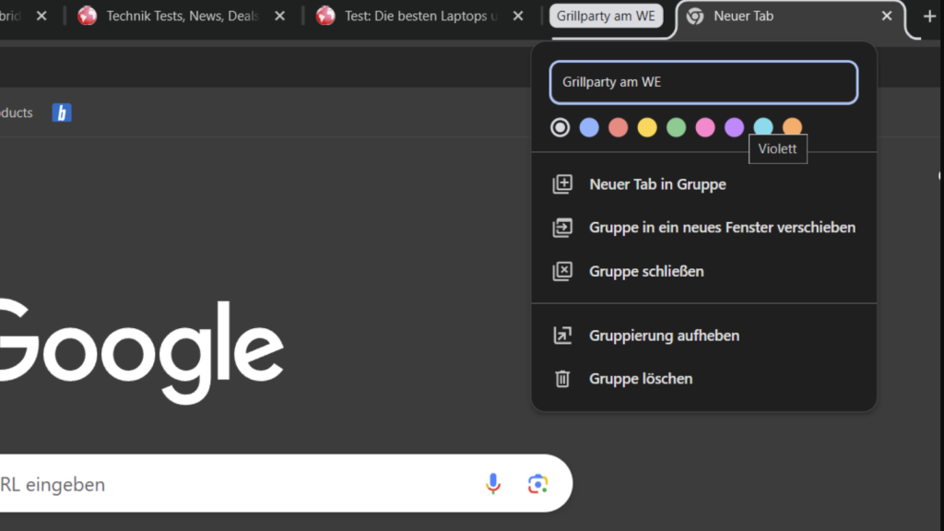Open the blue "b" bookmark in bookmarks bar
This screenshot has height=531, width=944.
click(62, 112)
